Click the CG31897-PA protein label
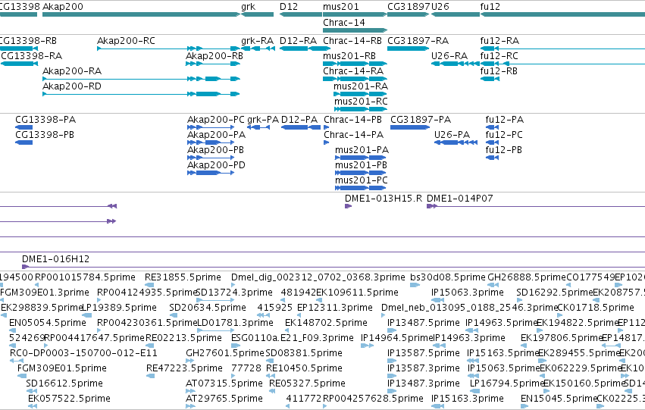This screenshot has height=410, width=645. click(421, 120)
